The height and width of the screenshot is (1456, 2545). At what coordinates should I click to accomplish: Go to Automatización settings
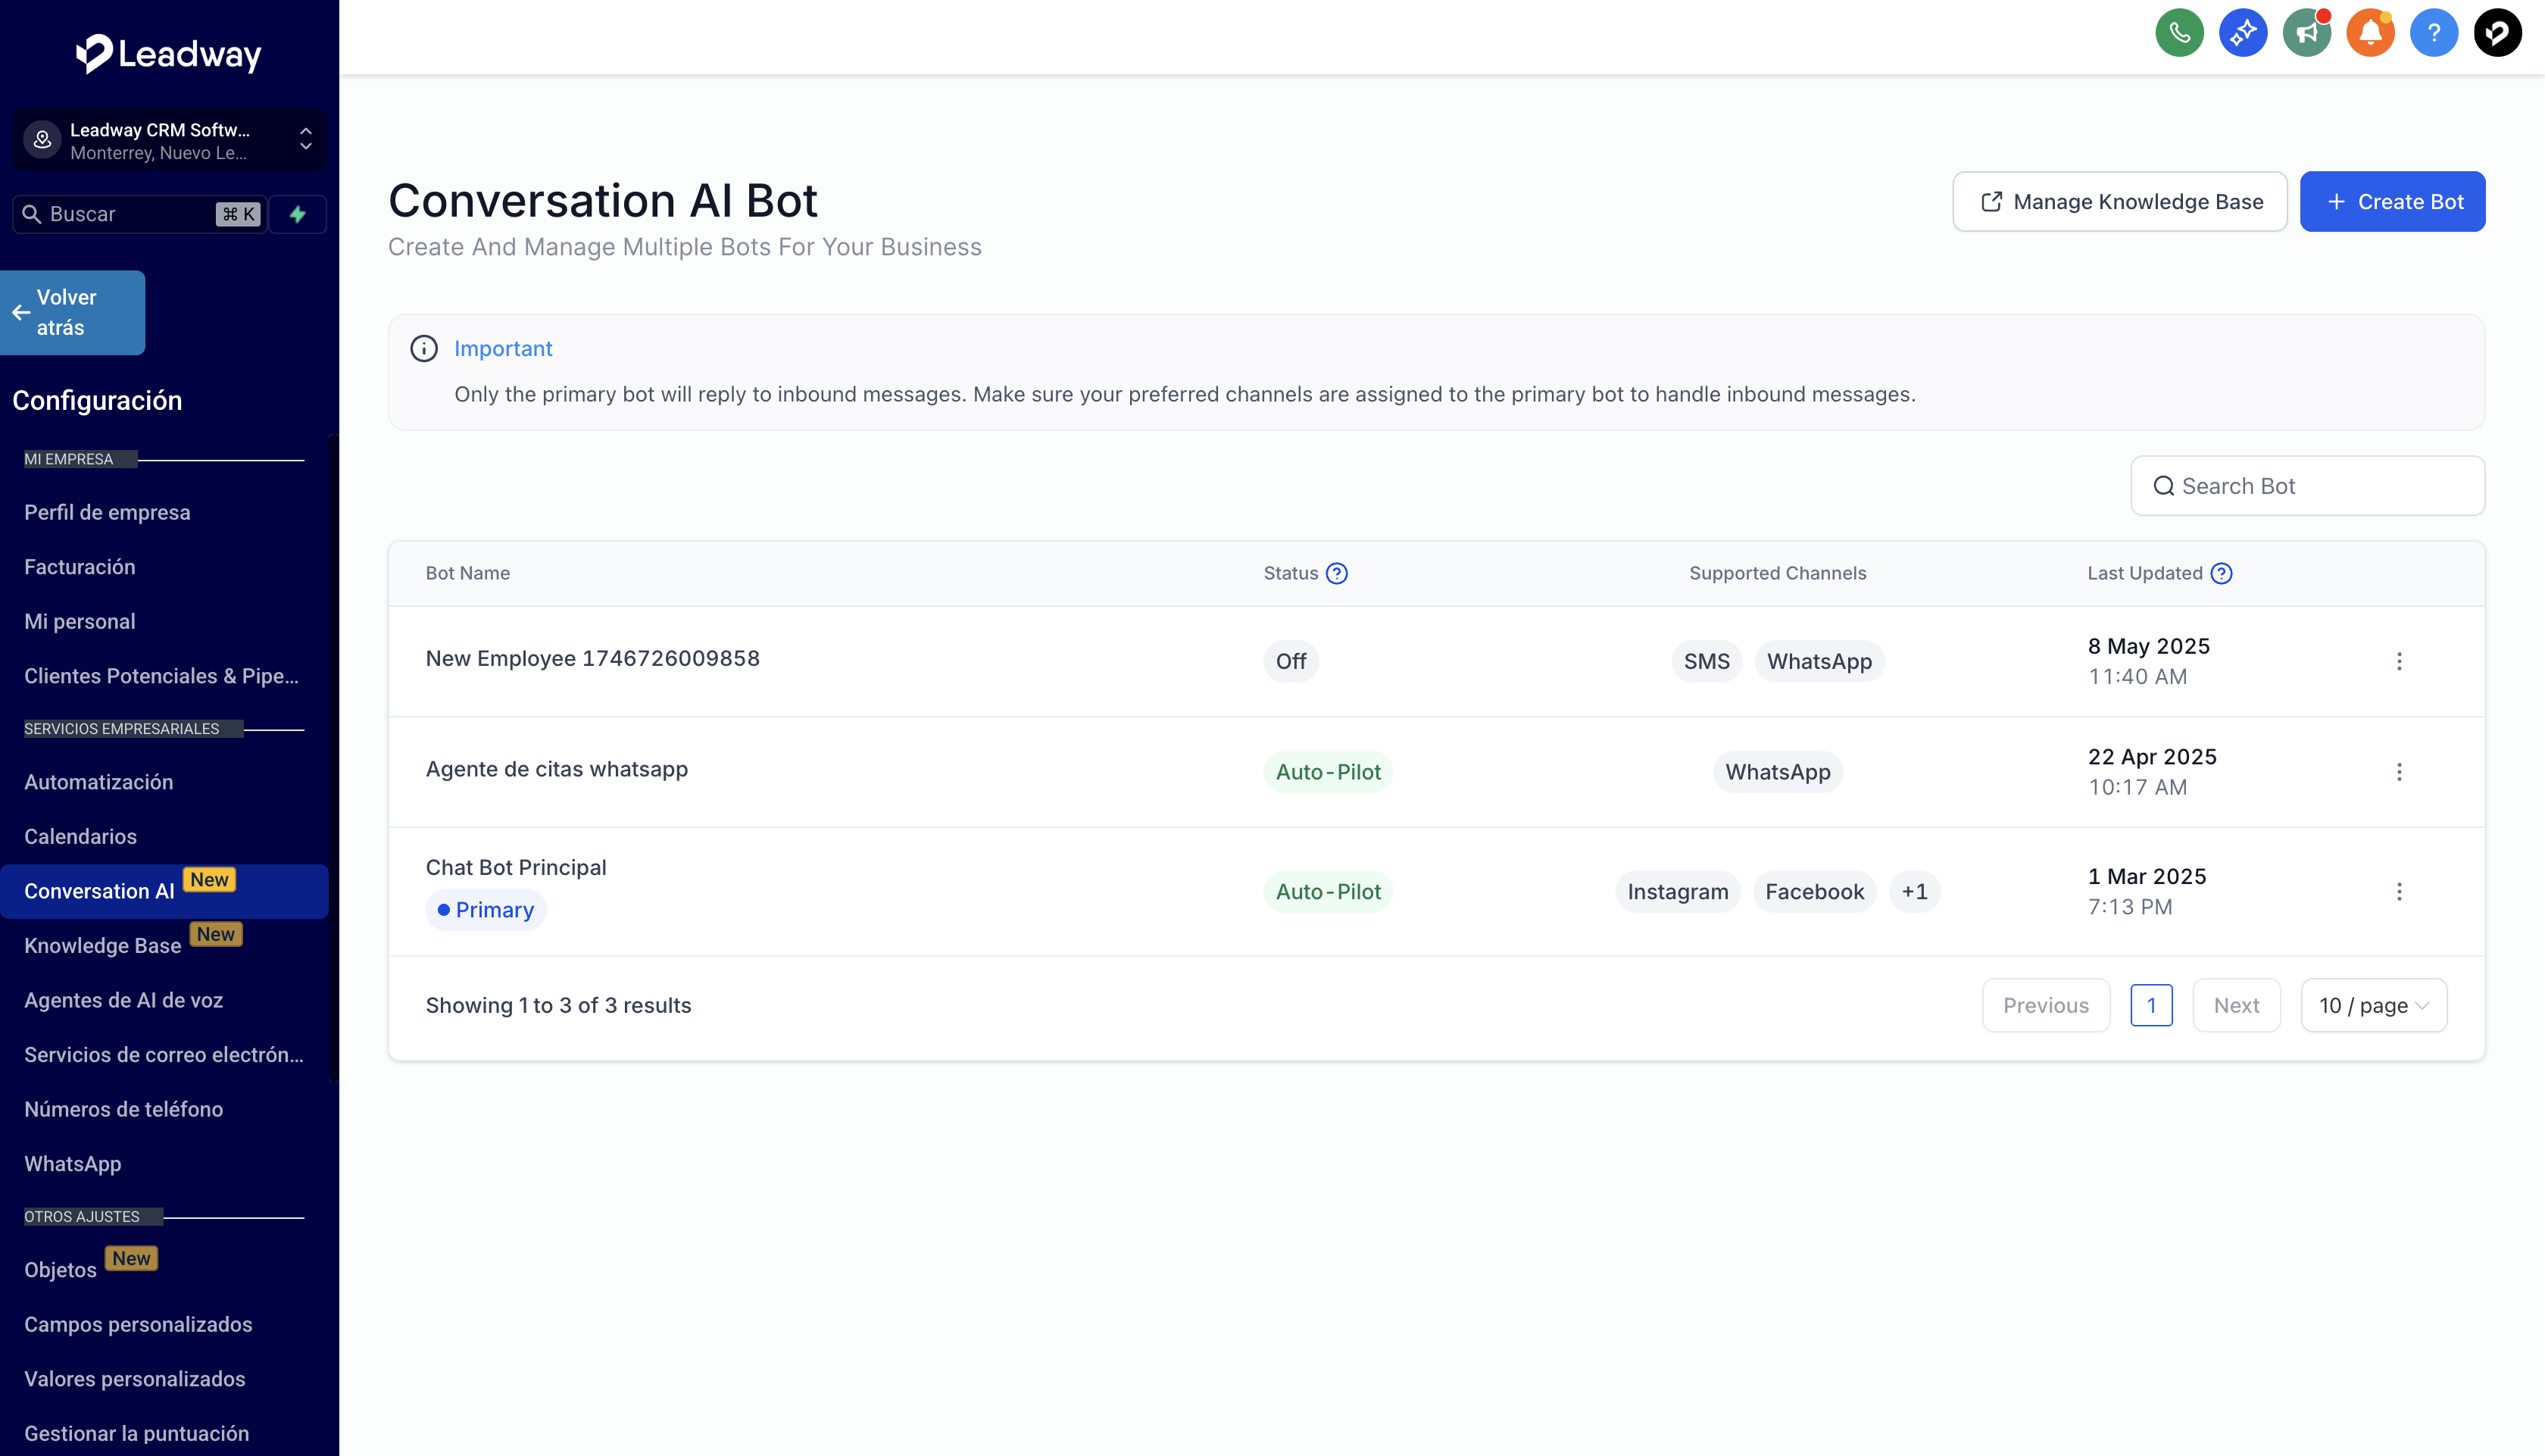coord(98,782)
